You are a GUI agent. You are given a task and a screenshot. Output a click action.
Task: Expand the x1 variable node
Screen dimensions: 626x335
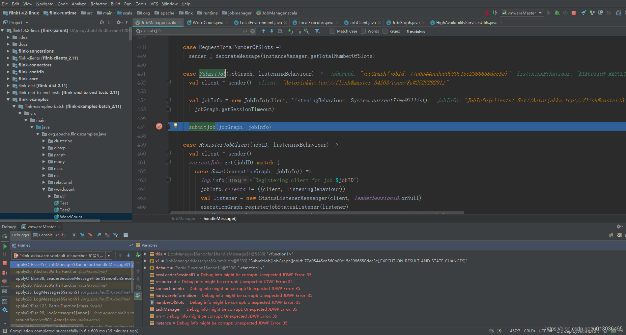coord(145,261)
